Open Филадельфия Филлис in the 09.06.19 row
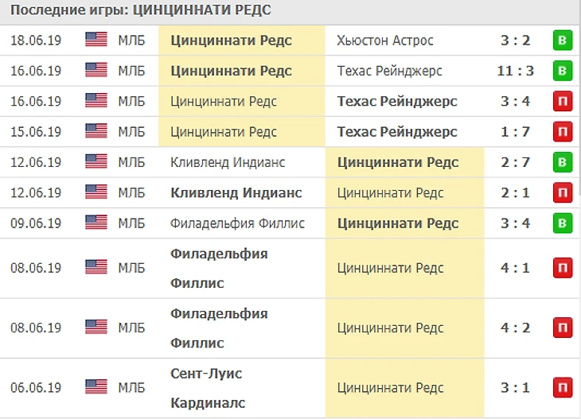 [237, 223]
